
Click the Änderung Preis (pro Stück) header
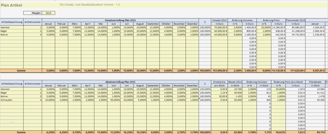(288, 82)
